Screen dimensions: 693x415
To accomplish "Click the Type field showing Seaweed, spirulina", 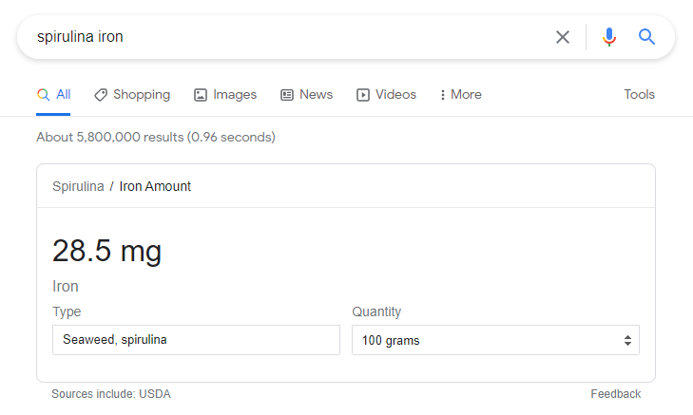I will 196,340.
